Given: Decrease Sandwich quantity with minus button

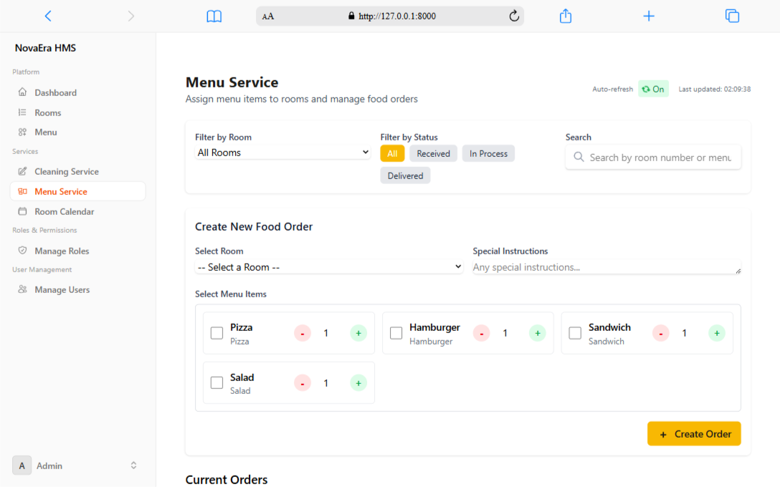Looking at the screenshot, I should point(660,333).
